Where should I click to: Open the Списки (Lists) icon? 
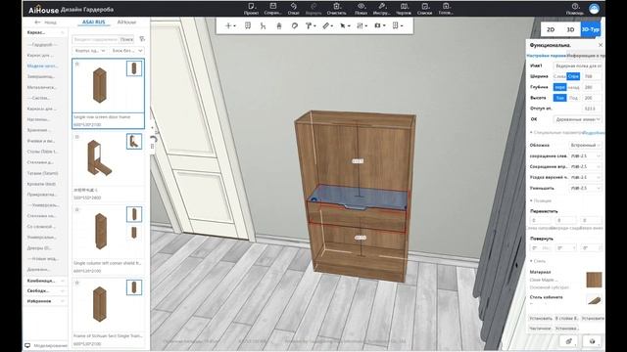(x=424, y=8)
